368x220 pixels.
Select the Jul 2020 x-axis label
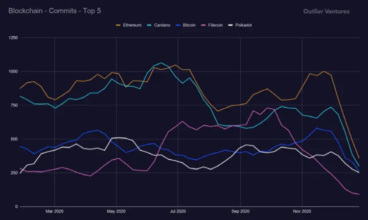coord(178,211)
